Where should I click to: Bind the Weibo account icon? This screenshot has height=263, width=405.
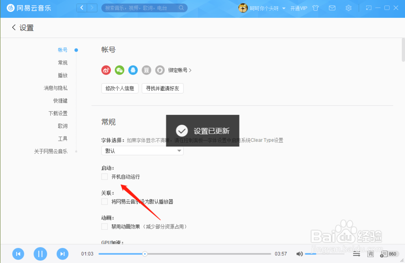click(106, 70)
